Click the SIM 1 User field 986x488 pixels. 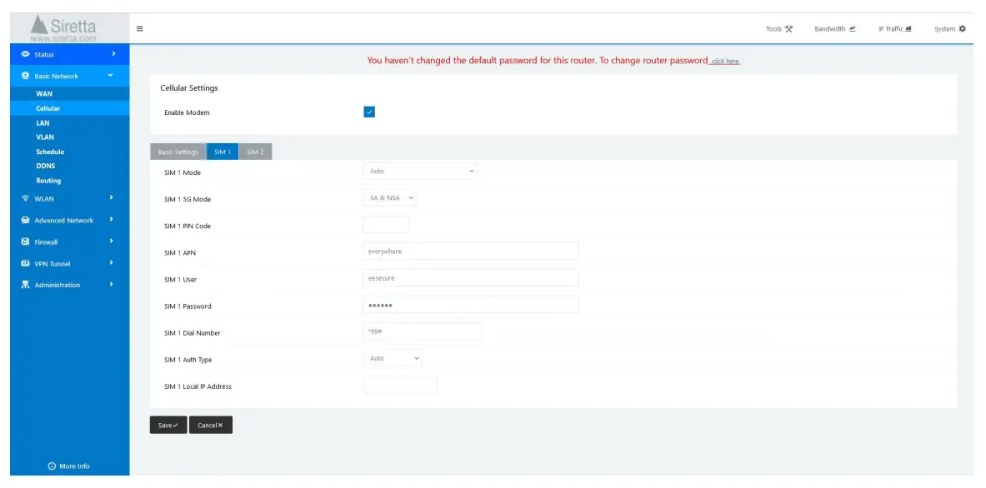[x=470, y=277]
